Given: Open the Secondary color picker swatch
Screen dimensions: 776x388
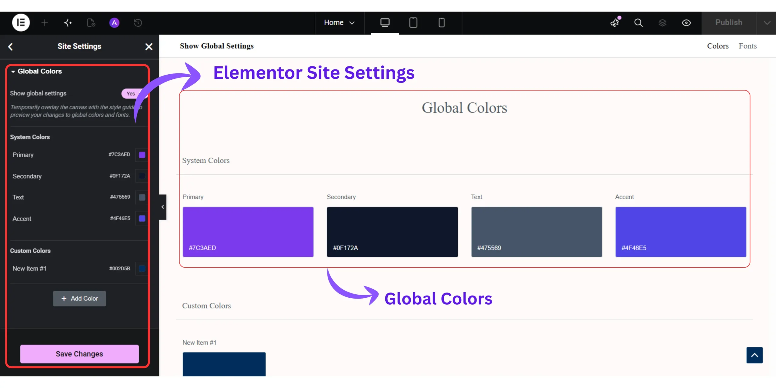Looking at the screenshot, I should (x=142, y=176).
